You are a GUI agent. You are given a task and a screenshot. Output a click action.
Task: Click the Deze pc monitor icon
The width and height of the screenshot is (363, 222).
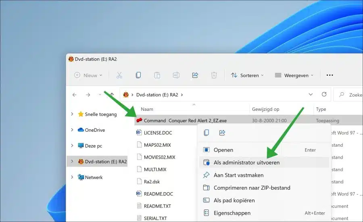[81, 146]
